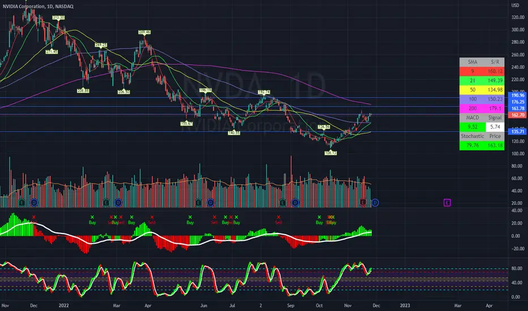Open the earnings marker in late August 2022
Image resolution: width=528 pixels, height=311 pixels.
click(x=283, y=202)
